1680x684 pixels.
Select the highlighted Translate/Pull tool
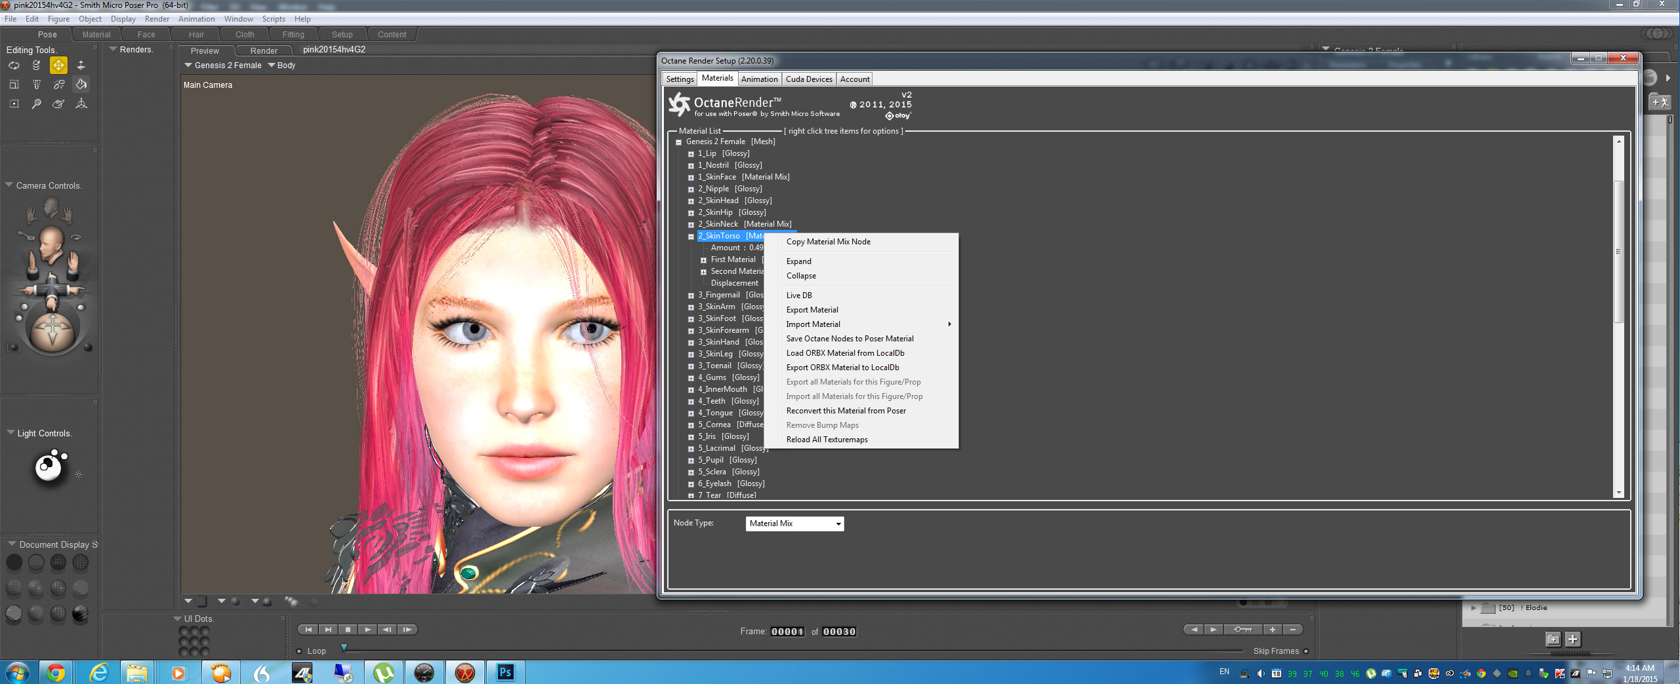pyautogui.click(x=58, y=66)
